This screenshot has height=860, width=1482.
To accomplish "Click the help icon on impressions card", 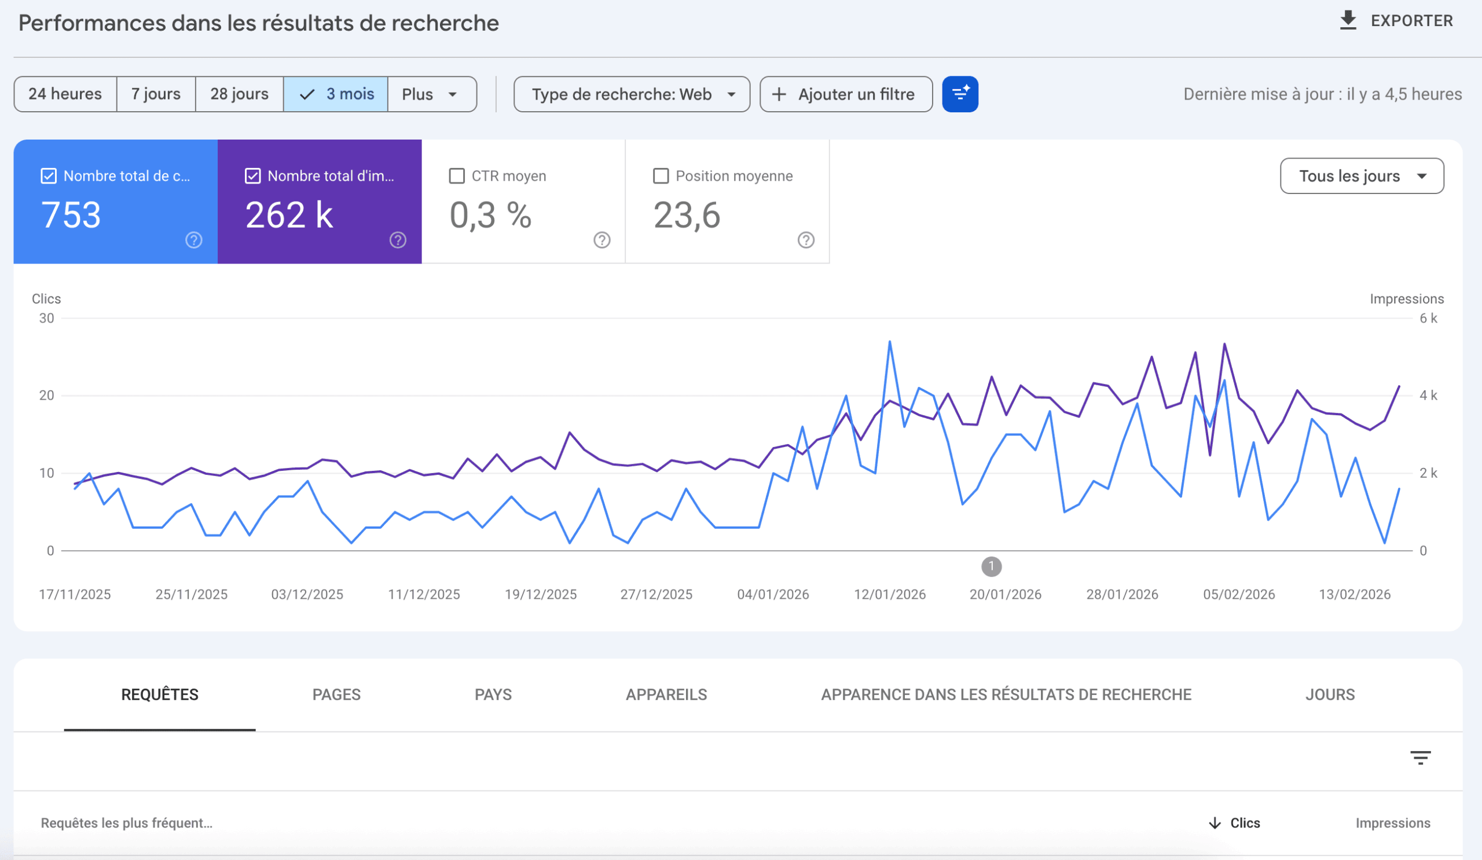I will coord(398,240).
